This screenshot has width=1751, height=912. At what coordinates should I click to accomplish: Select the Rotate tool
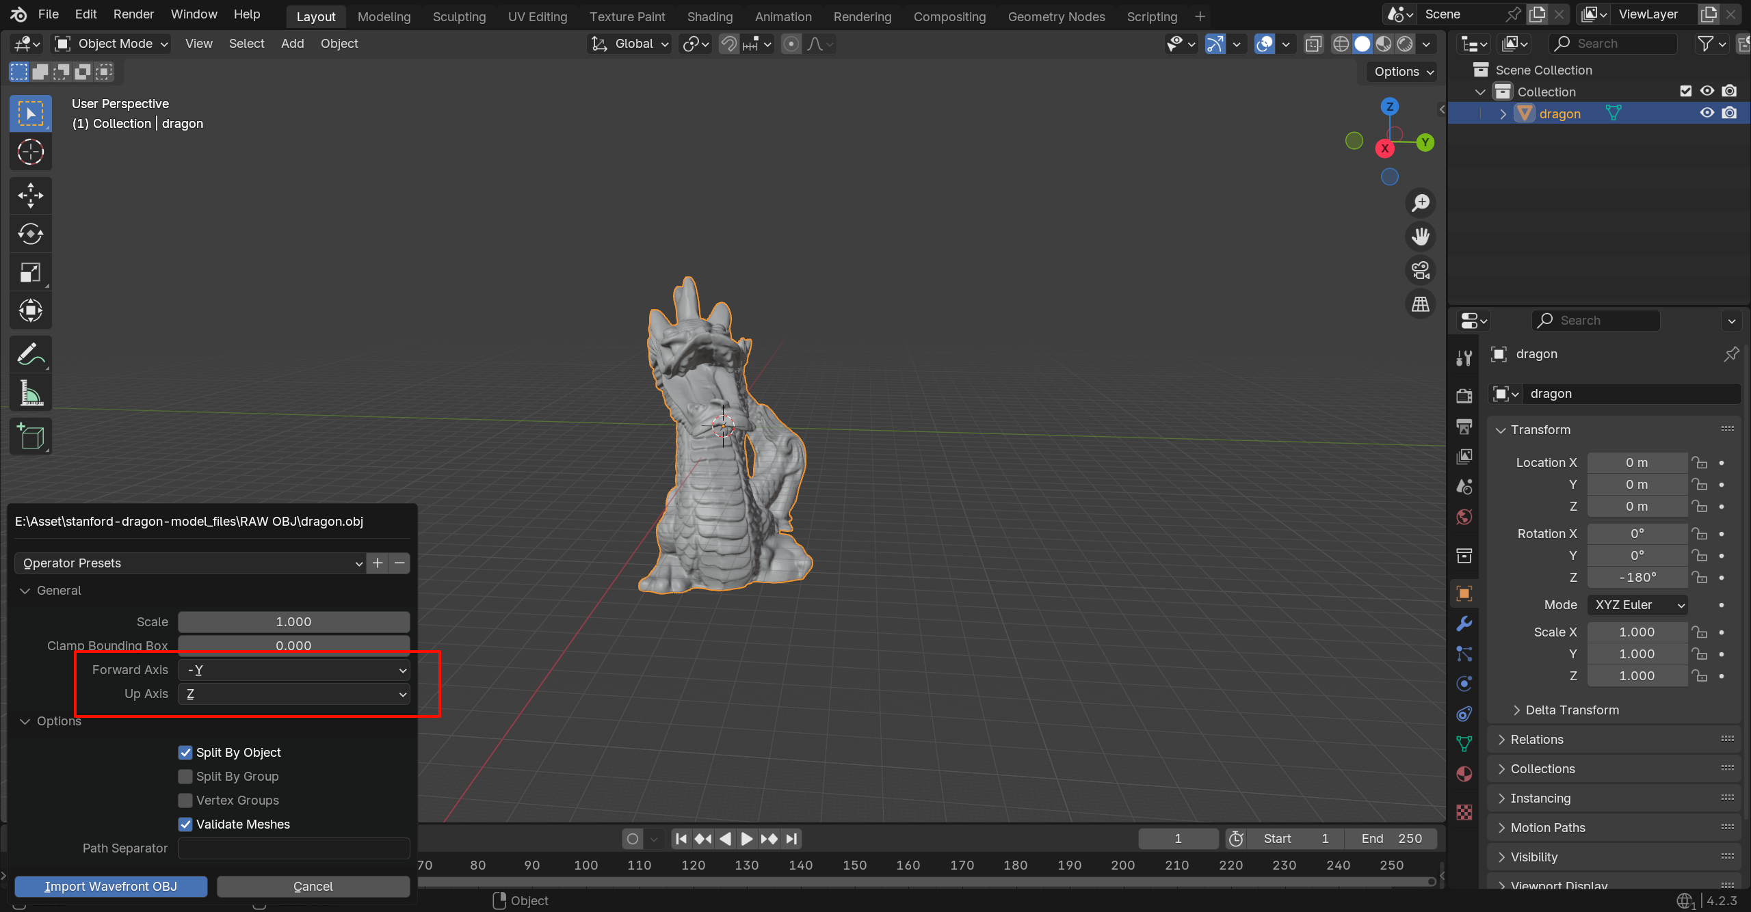(30, 234)
